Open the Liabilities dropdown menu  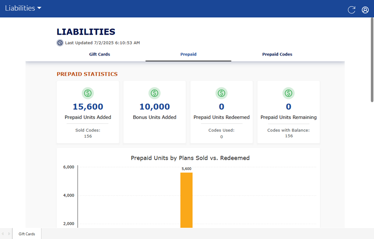coord(23,8)
